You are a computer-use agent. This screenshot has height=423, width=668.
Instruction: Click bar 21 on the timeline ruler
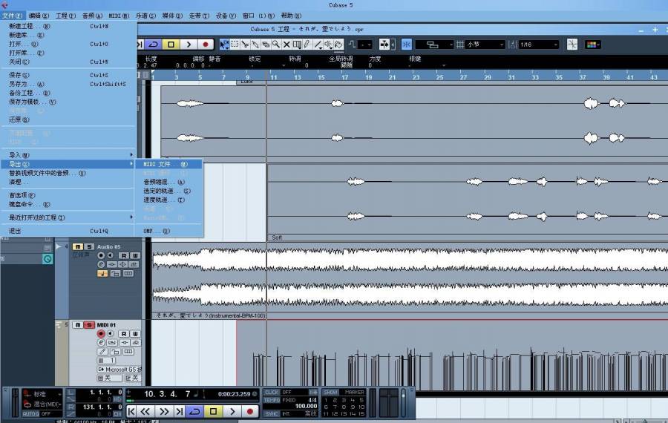pos(392,77)
